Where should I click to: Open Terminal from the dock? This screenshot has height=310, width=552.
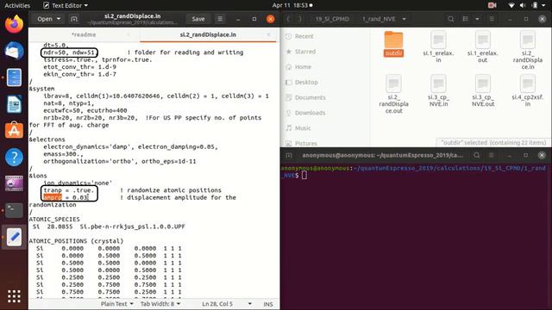point(14,210)
